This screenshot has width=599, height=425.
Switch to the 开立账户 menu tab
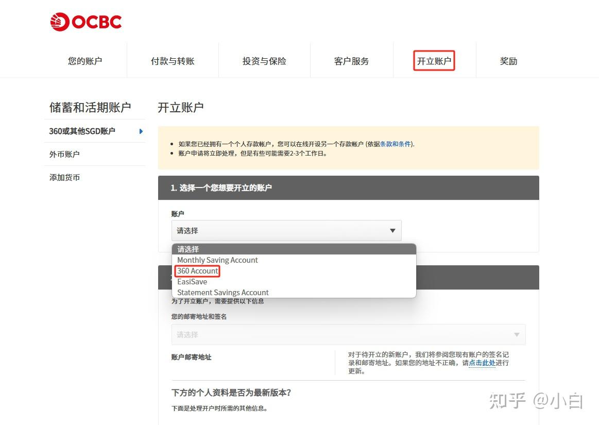[434, 60]
